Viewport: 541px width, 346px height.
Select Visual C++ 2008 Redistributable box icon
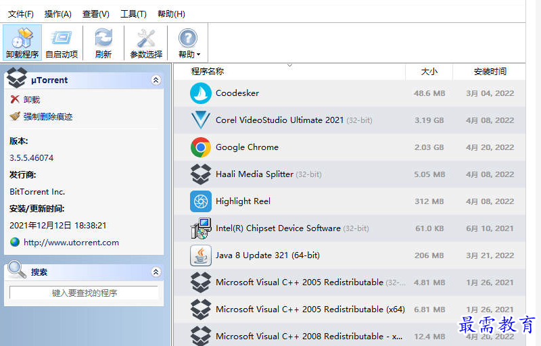(200, 336)
